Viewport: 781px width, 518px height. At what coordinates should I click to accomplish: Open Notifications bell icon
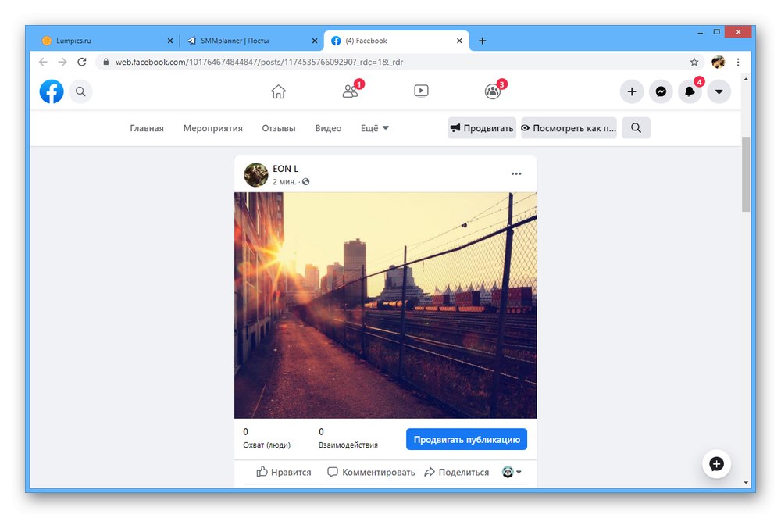(690, 91)
